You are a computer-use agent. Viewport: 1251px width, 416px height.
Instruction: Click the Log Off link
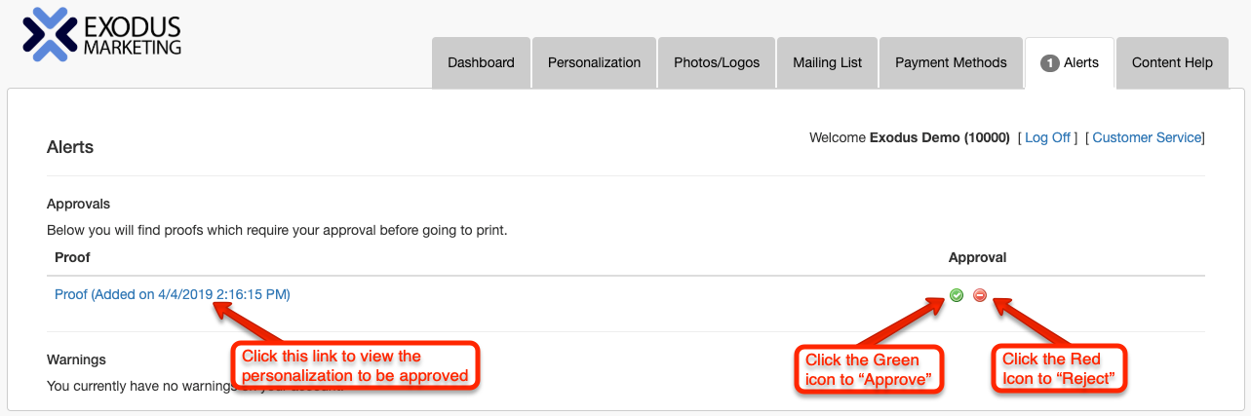click(1047, 137)
